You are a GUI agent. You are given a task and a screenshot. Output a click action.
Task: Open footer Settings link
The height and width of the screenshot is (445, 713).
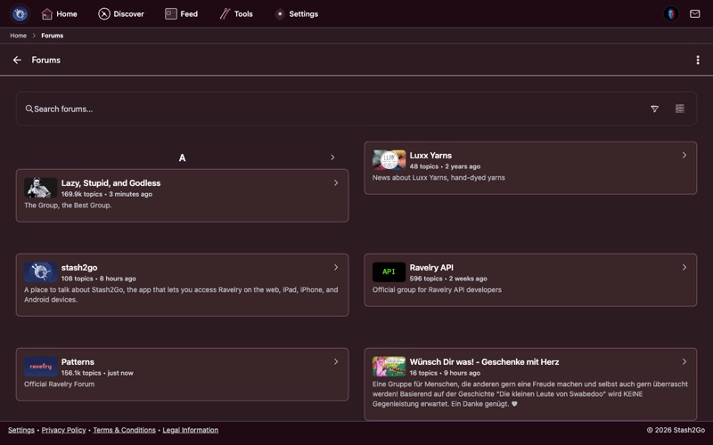coord(20,430)
